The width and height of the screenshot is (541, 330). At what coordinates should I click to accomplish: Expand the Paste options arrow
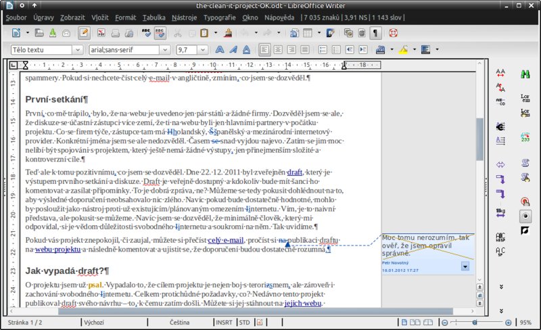[216, 33]
